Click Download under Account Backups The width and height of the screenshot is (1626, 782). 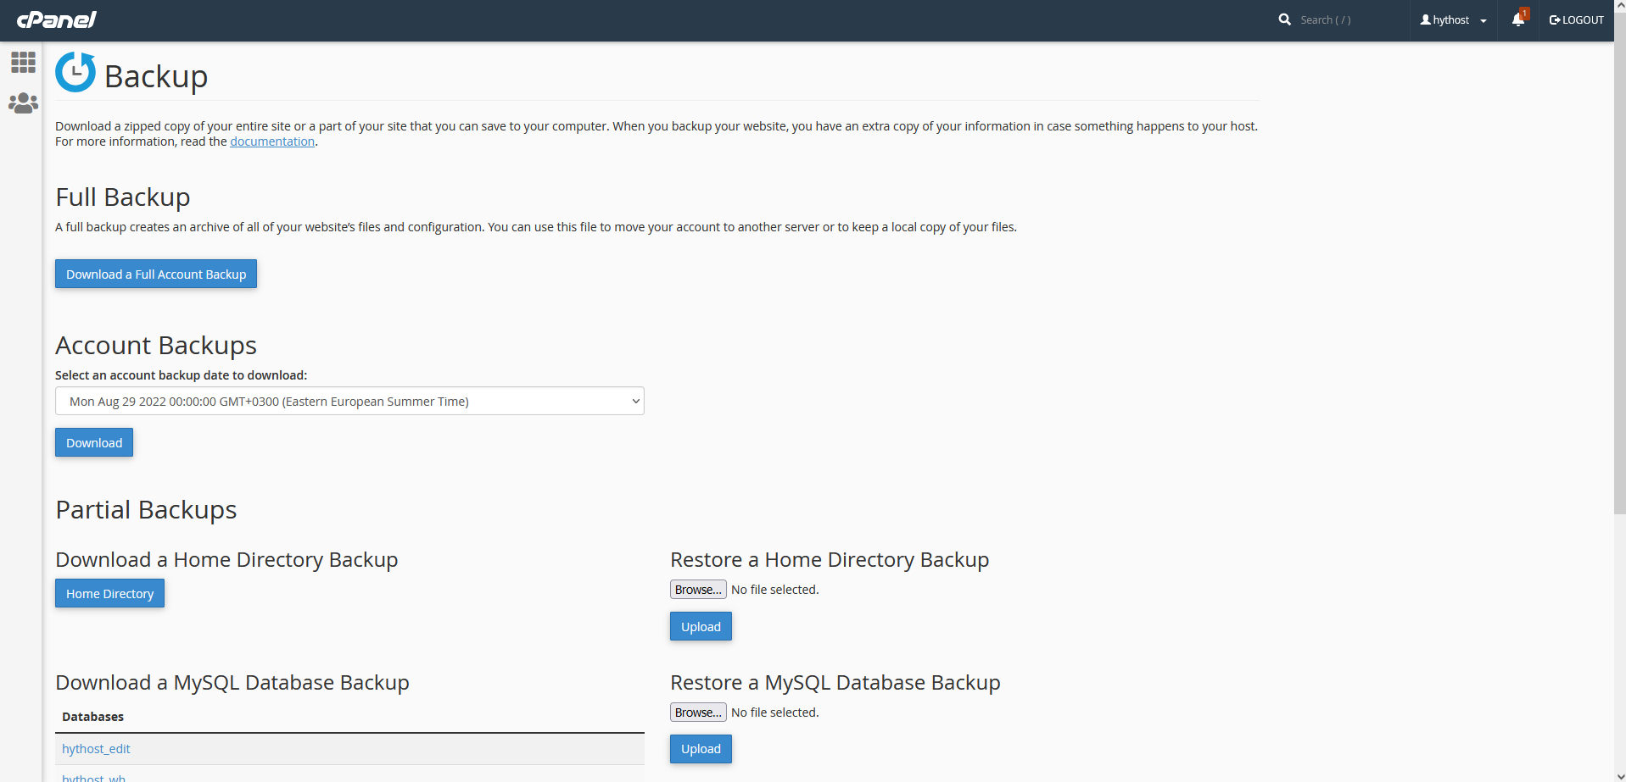click(x=94, y=442)
